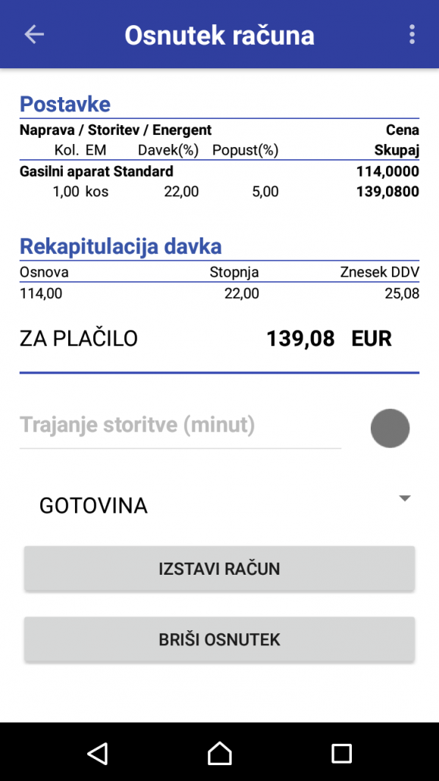Tap the 5,00 discount value
439x781 pixels.
coord(265,191)
